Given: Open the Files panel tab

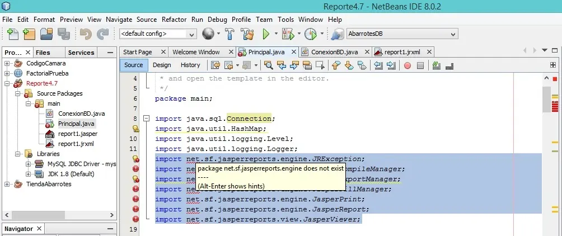Looking at the screenshot, I should pos(43,53).
